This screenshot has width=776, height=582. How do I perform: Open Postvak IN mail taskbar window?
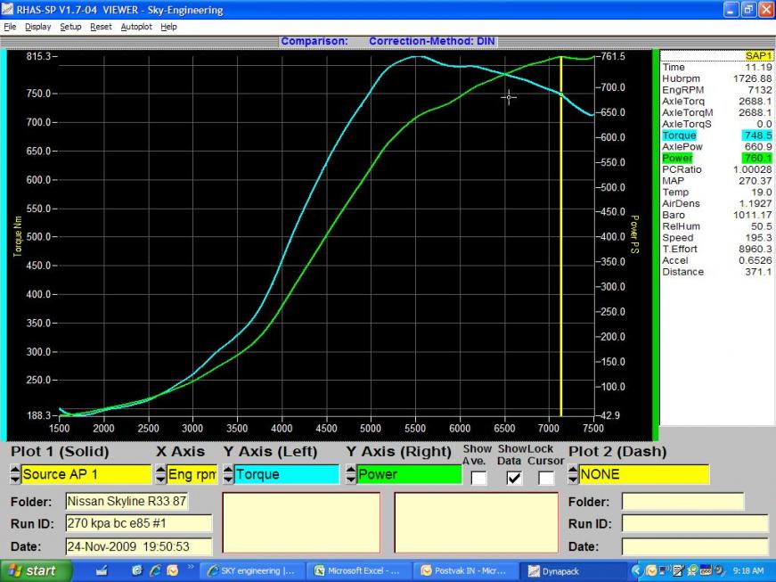tap(465, 570)
